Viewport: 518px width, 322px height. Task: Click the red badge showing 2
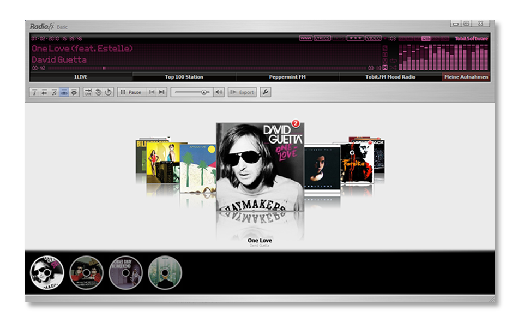(296, 124)
